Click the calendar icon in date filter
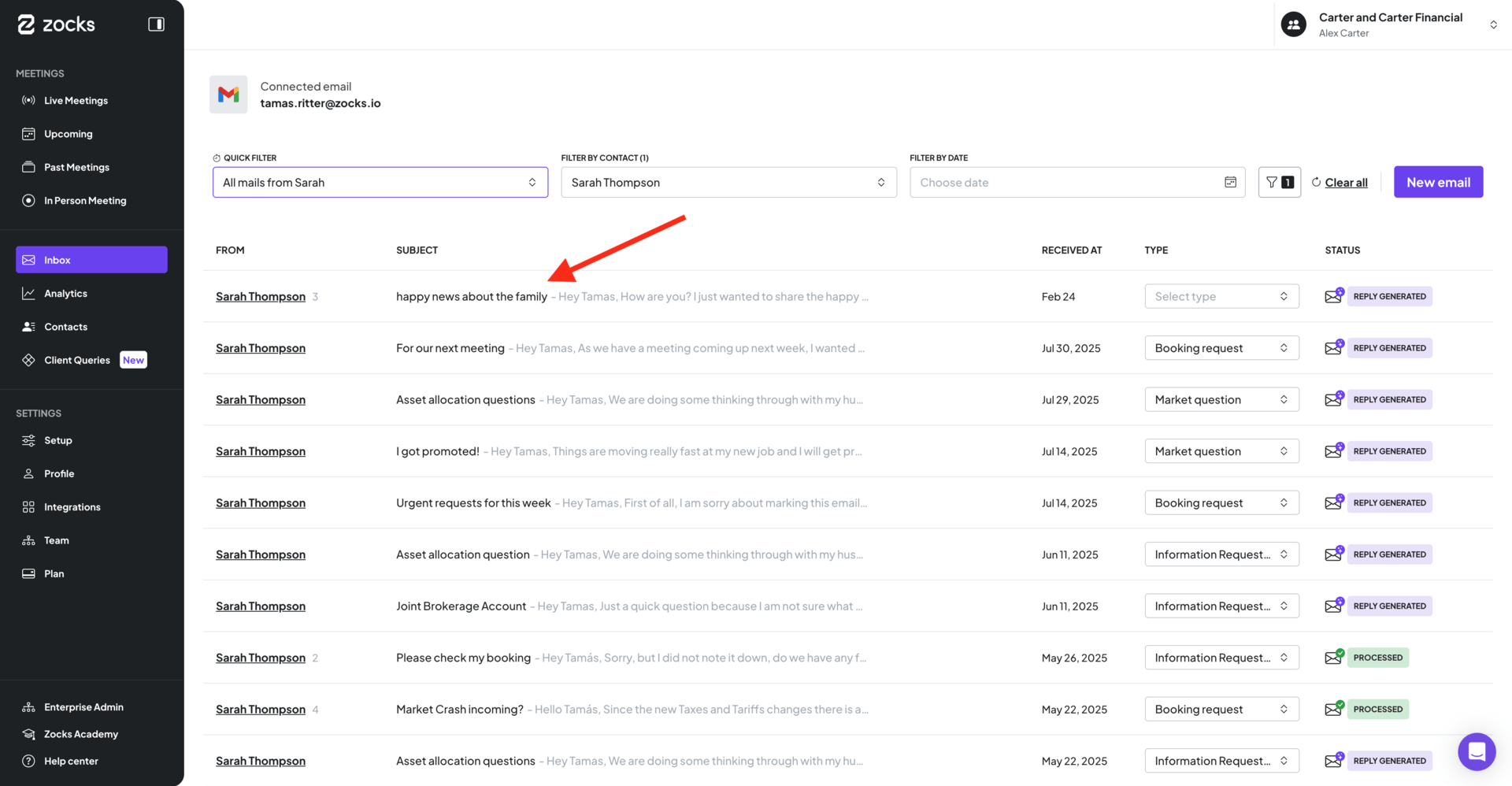Screen dimensions: 1512x786 point(1230,182)
